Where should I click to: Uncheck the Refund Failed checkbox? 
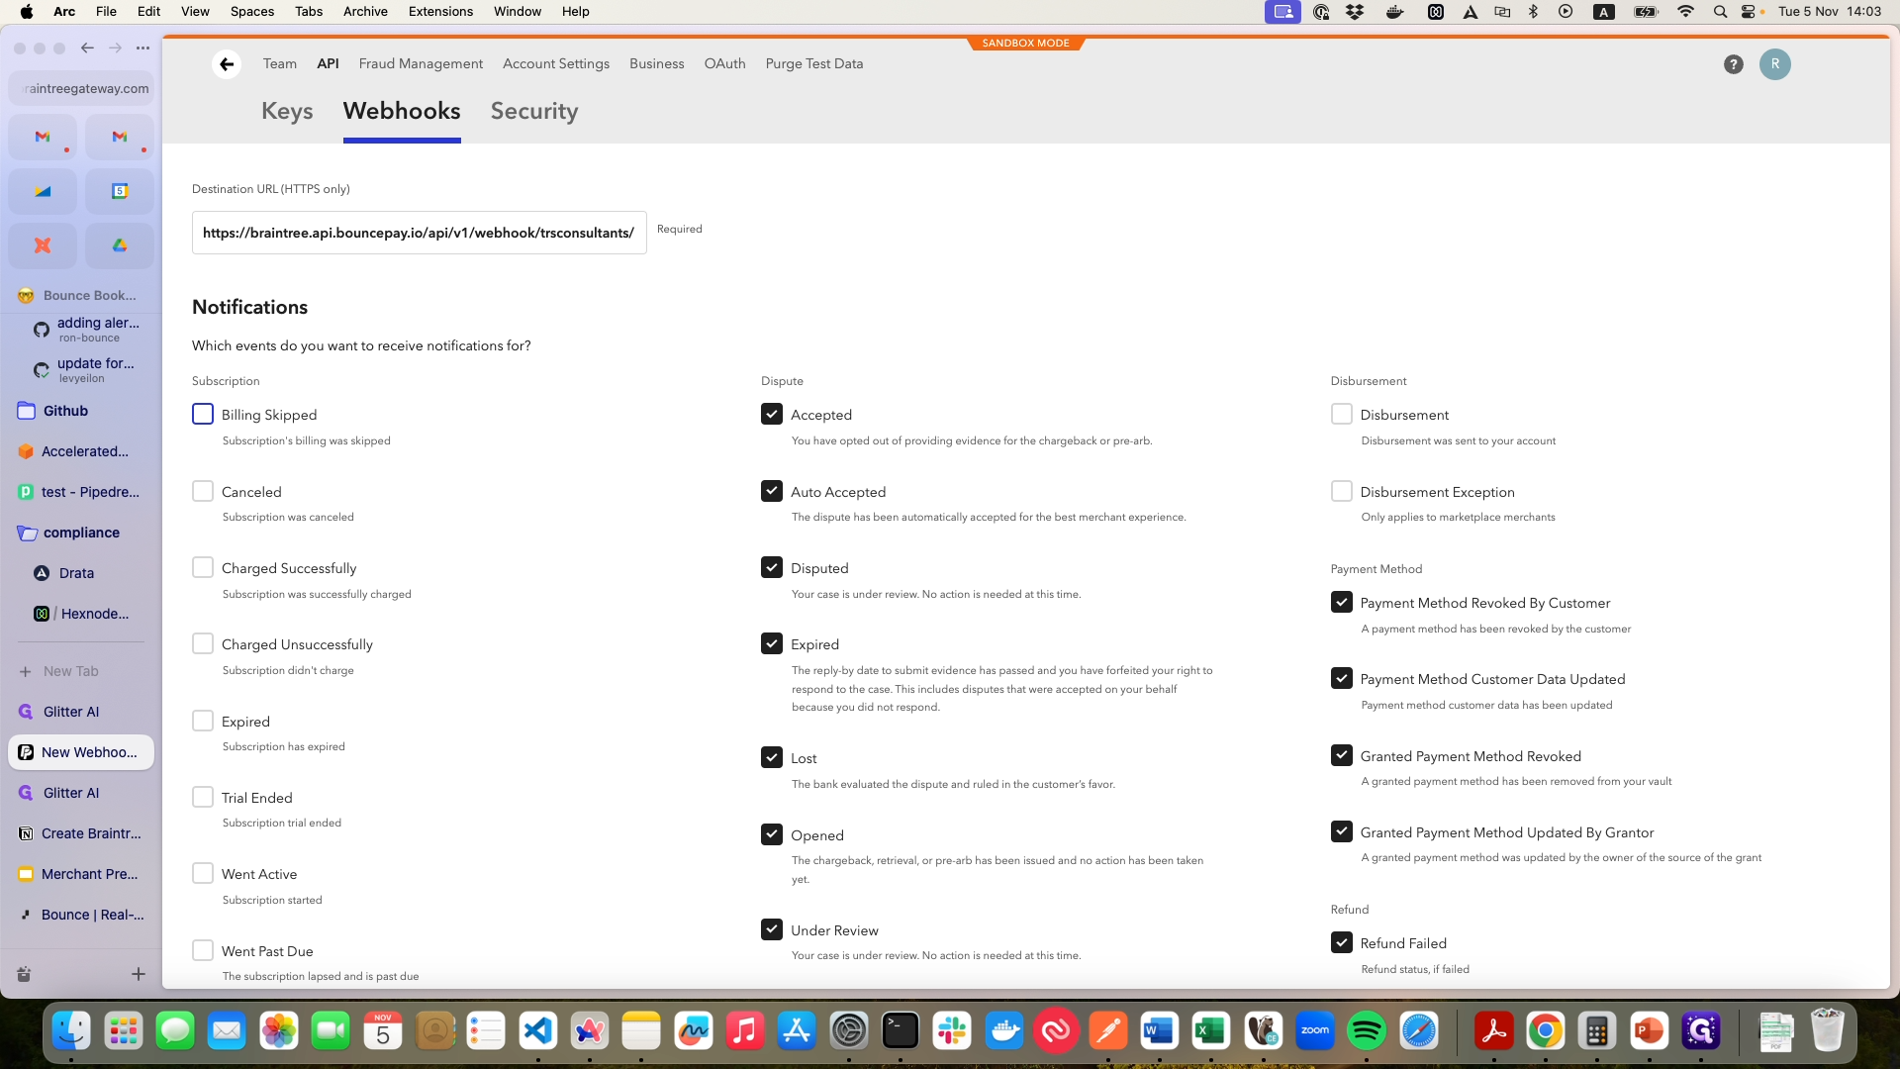[1342, 942]
